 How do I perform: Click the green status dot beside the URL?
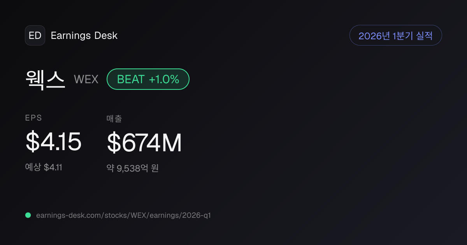[x=28, y=215]
